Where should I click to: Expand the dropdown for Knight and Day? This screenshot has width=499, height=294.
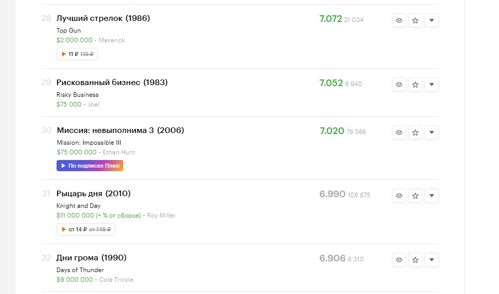432,196
